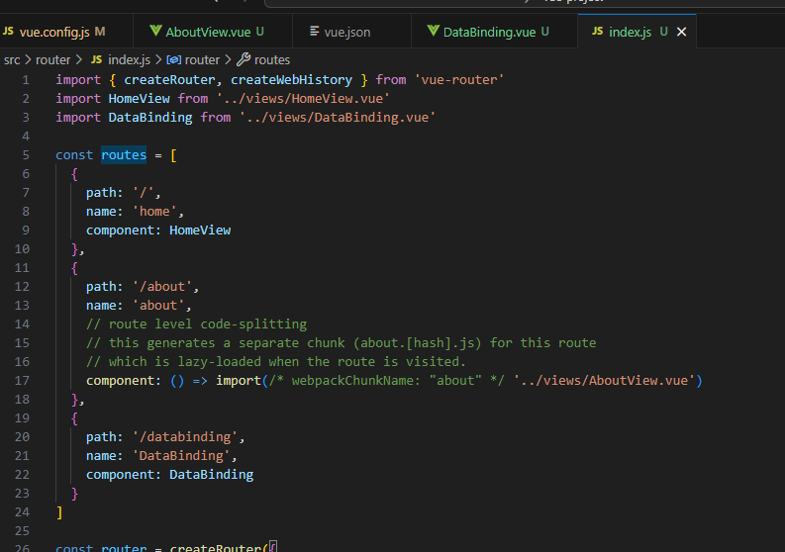Click the '/about' path string on line 12
The image size is (785, 552).
click(161, 287)
